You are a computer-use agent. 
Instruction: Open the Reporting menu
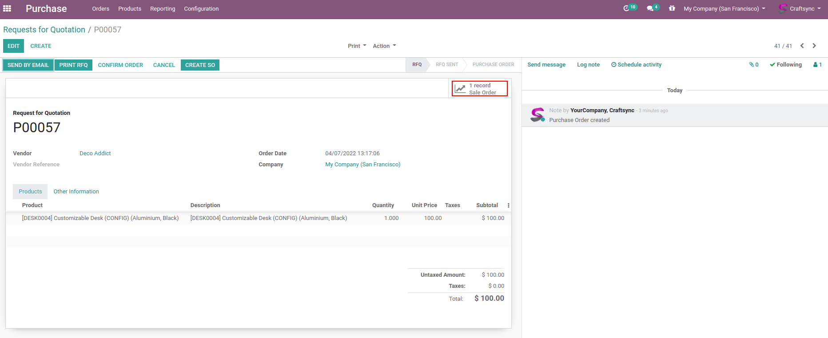163,9
